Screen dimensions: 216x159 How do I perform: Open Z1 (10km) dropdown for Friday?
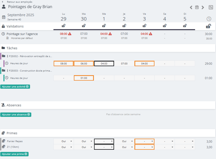tap(144, 147)
